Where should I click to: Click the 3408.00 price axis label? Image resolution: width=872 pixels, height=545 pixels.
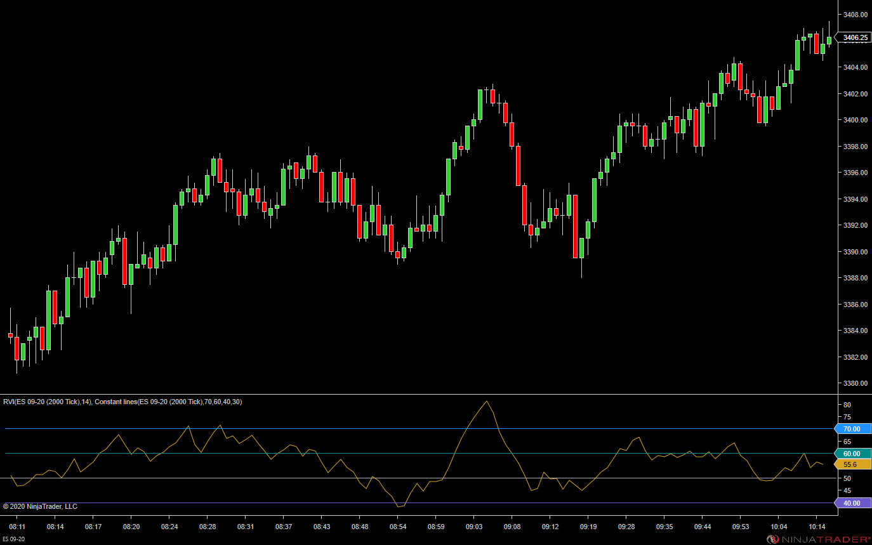point(855,15)
